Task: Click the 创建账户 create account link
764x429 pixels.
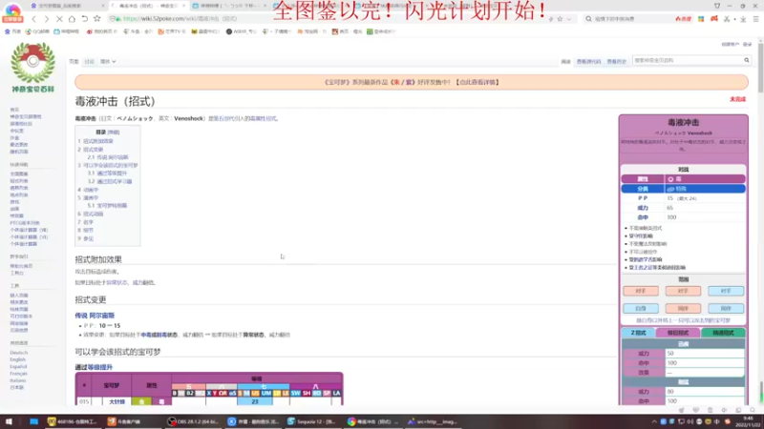Action: tap(730, 44)
